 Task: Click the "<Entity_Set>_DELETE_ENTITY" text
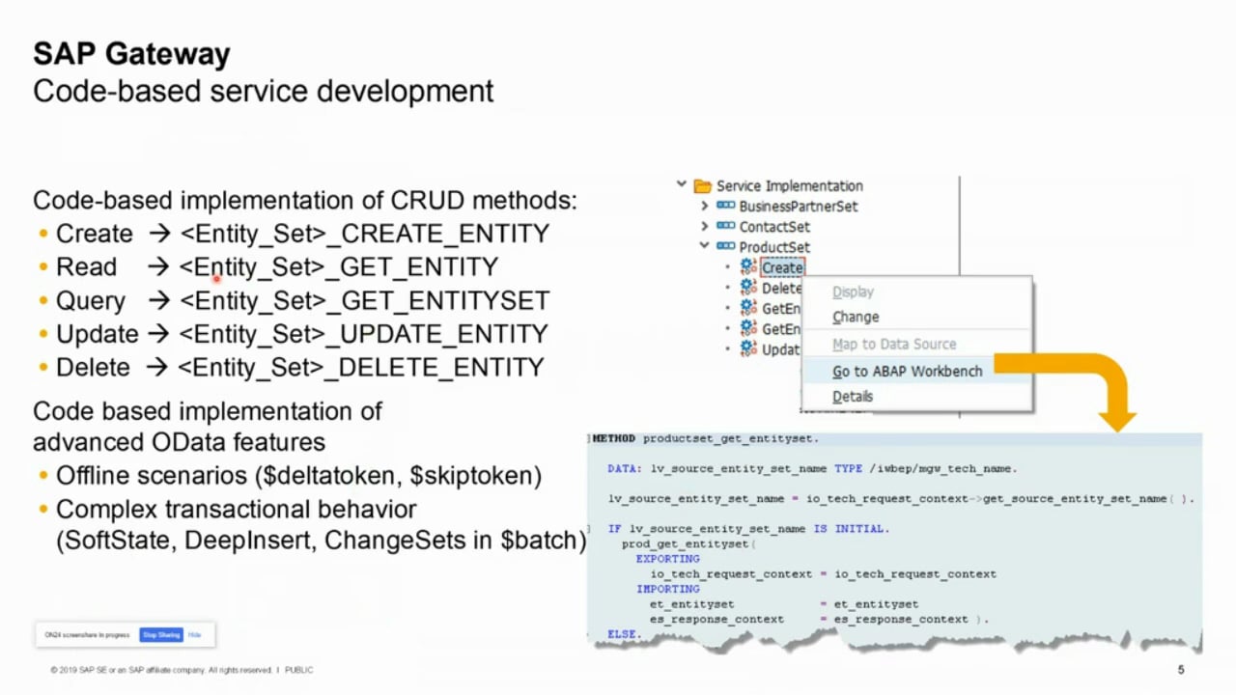click(x=361, y=368)
